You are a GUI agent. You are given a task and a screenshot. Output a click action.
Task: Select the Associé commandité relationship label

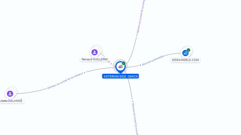(x=153, y=60)
